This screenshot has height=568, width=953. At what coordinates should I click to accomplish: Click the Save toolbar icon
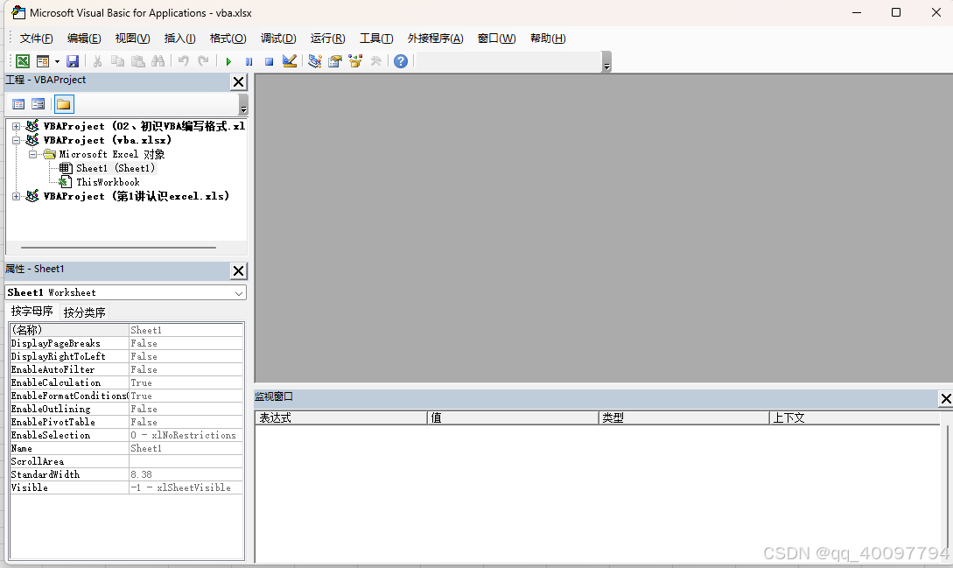click(x=73, y=60)
